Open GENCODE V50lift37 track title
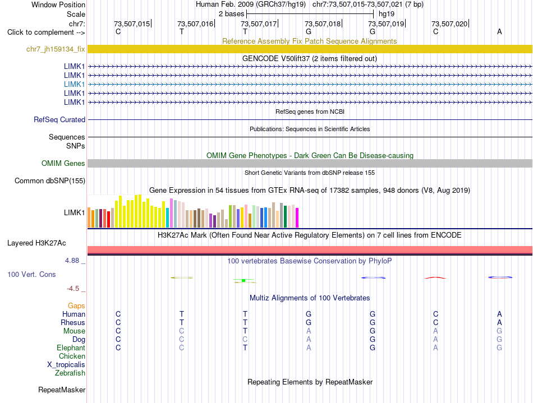 (310, 58)
